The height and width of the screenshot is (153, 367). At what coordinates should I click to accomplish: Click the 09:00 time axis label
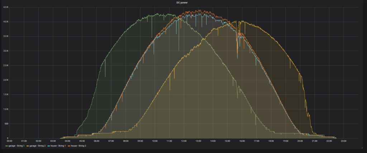point(140,141)
